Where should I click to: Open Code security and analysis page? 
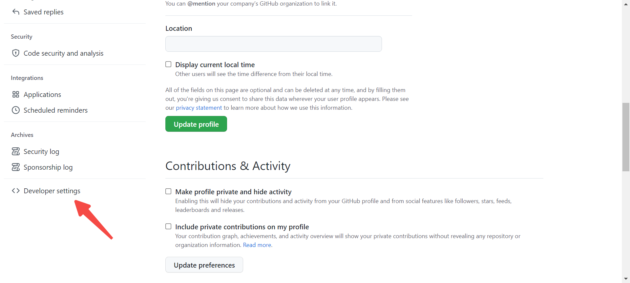(63, 53)
